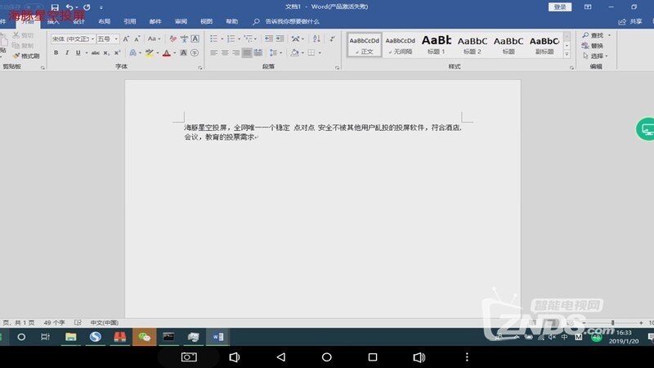Switch to the 邮件 ribbon tab
The image size is (654, 368).
(155, 21)
